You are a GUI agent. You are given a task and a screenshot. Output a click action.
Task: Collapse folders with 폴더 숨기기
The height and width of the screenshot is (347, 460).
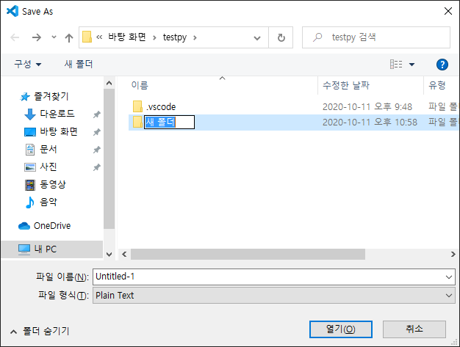[40, 331]
